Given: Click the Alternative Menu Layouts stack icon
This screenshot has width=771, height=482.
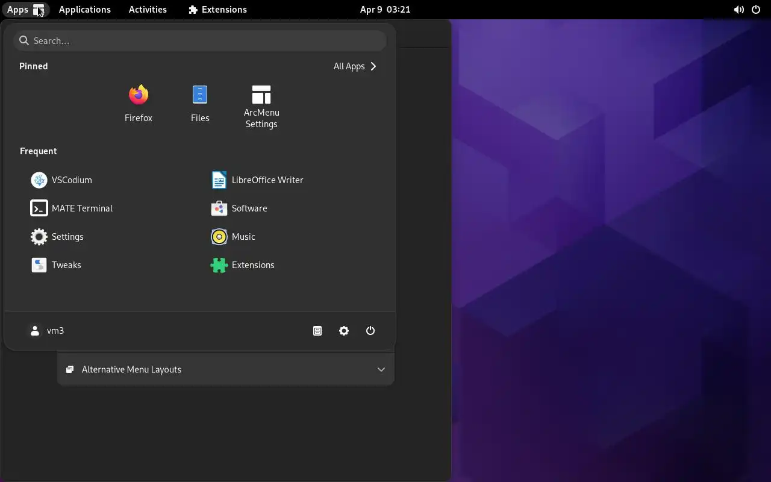Looking at the screenshot, I should coord(70,369).
